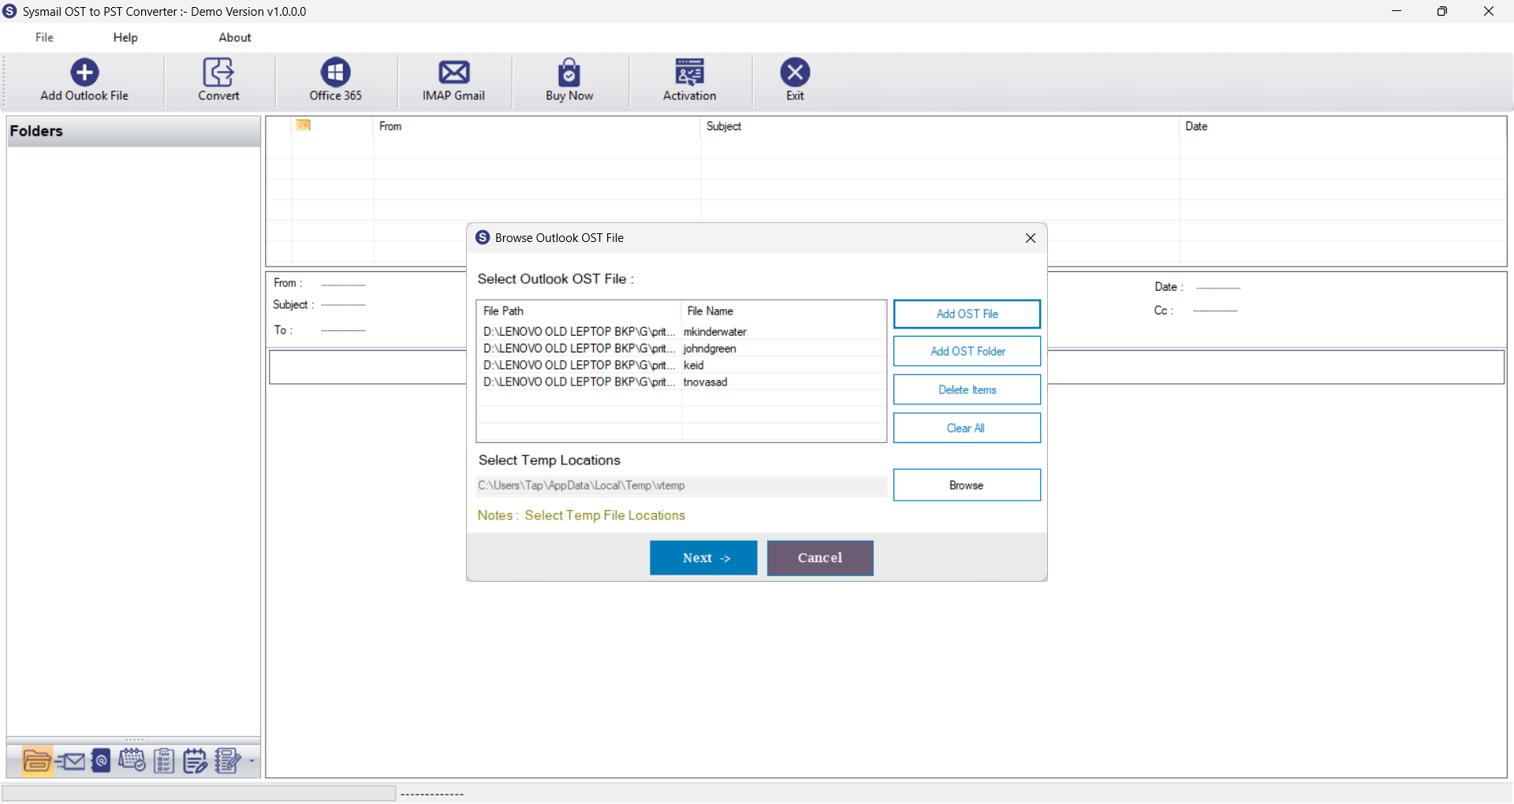Image resolution: width=1514 pixels, height=804 pixels.
Task: Switch to the notes icon with pencil
Action: tap(195, 761)
